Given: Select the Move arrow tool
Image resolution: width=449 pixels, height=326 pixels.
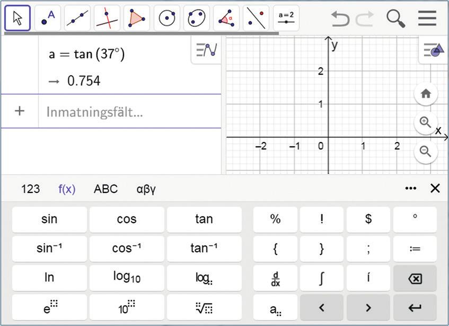Looking at the screenshot, I should pyautogui.click(x=17, y=18).
